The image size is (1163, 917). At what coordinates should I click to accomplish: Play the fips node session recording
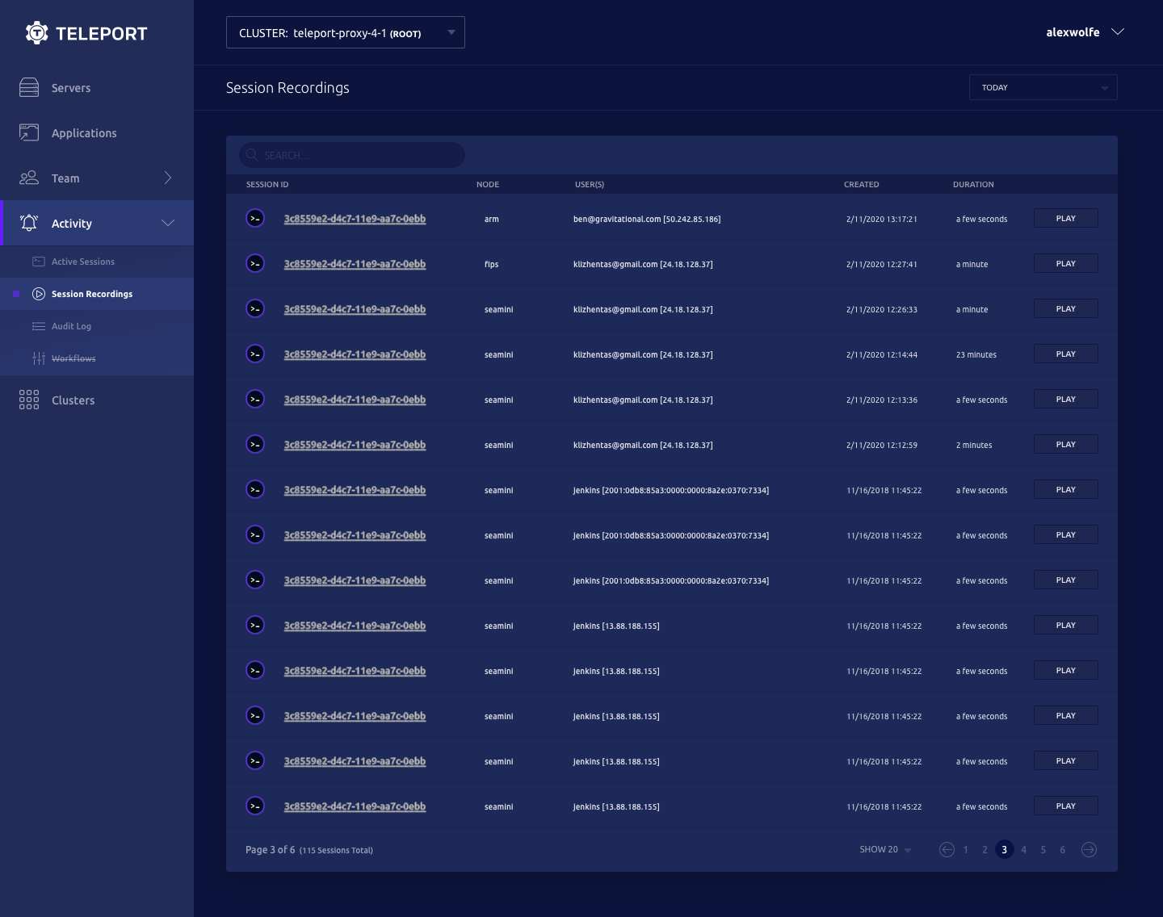coord(1065,264)
